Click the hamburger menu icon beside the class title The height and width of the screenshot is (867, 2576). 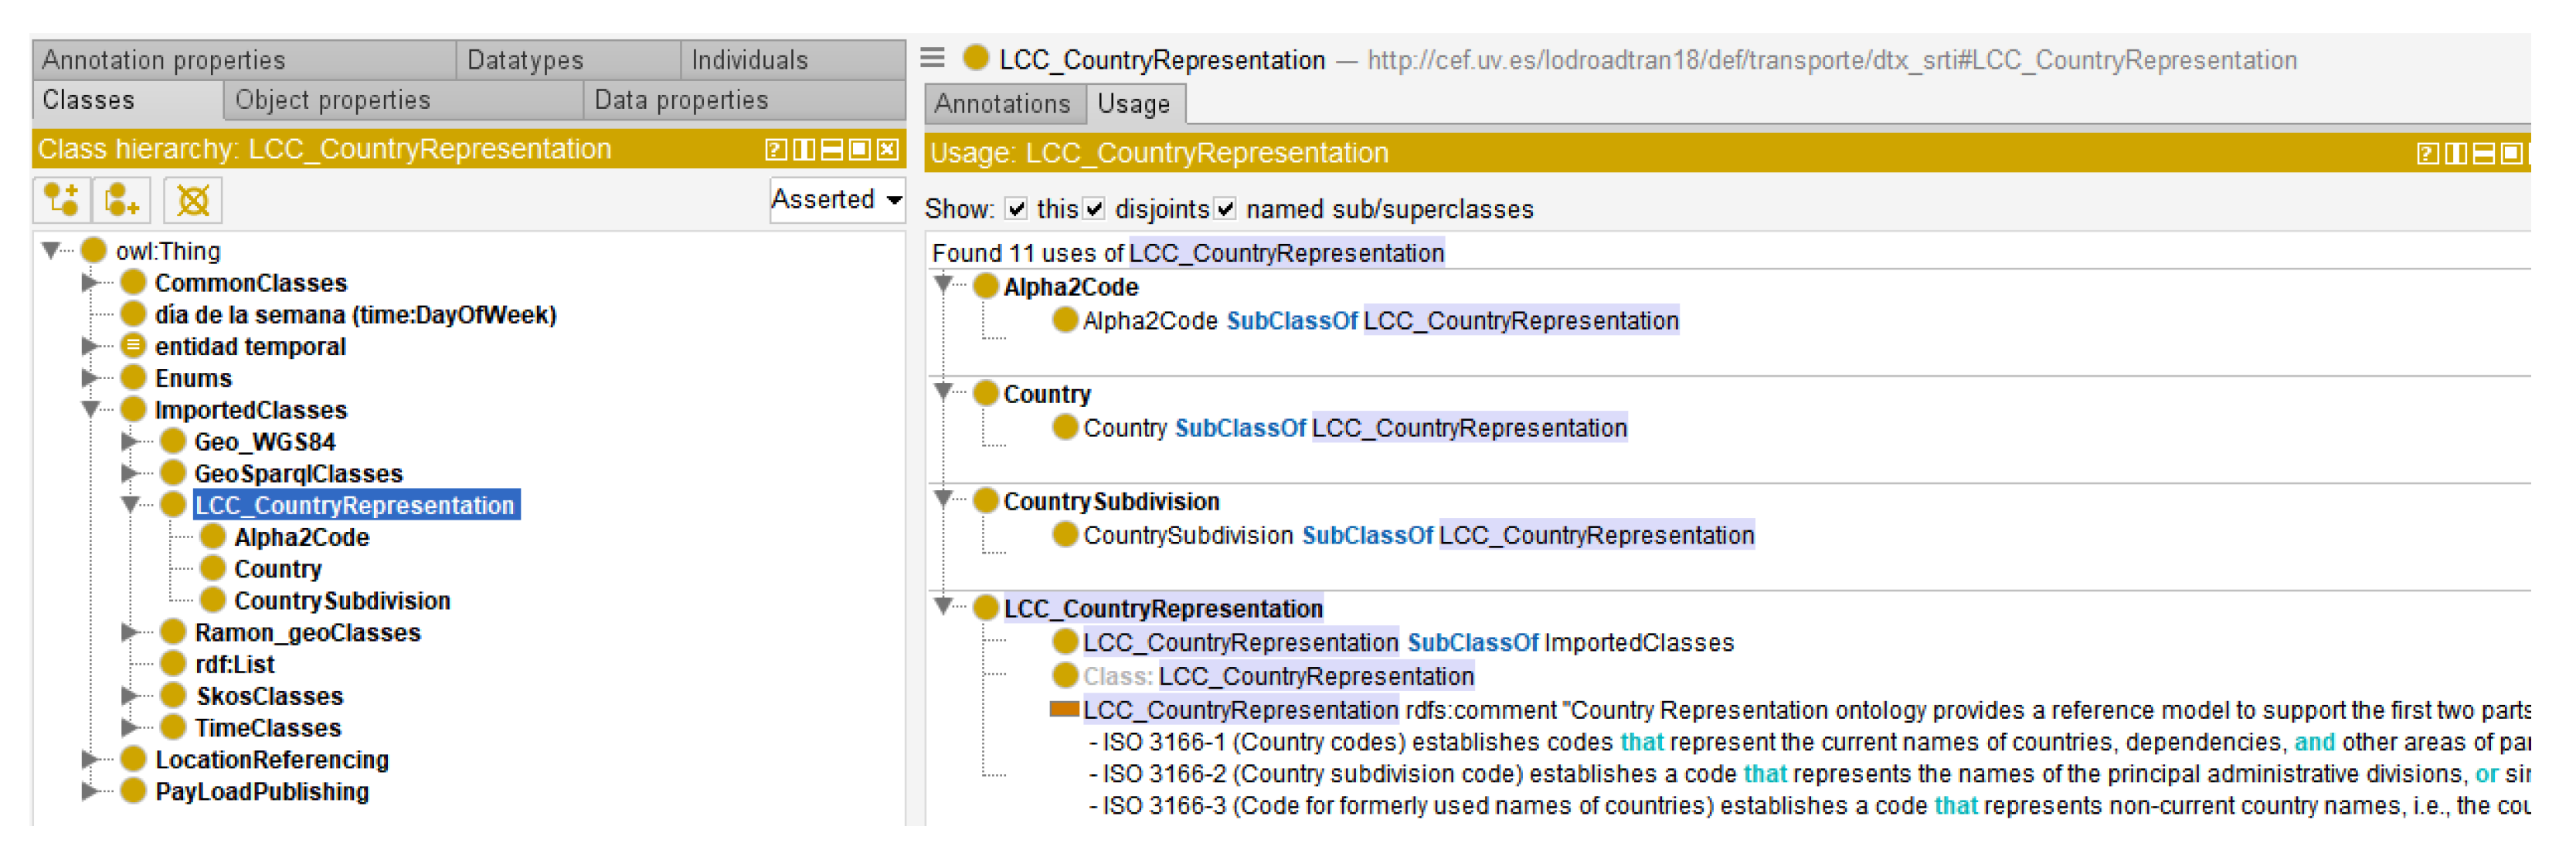(x=932, y=58)
